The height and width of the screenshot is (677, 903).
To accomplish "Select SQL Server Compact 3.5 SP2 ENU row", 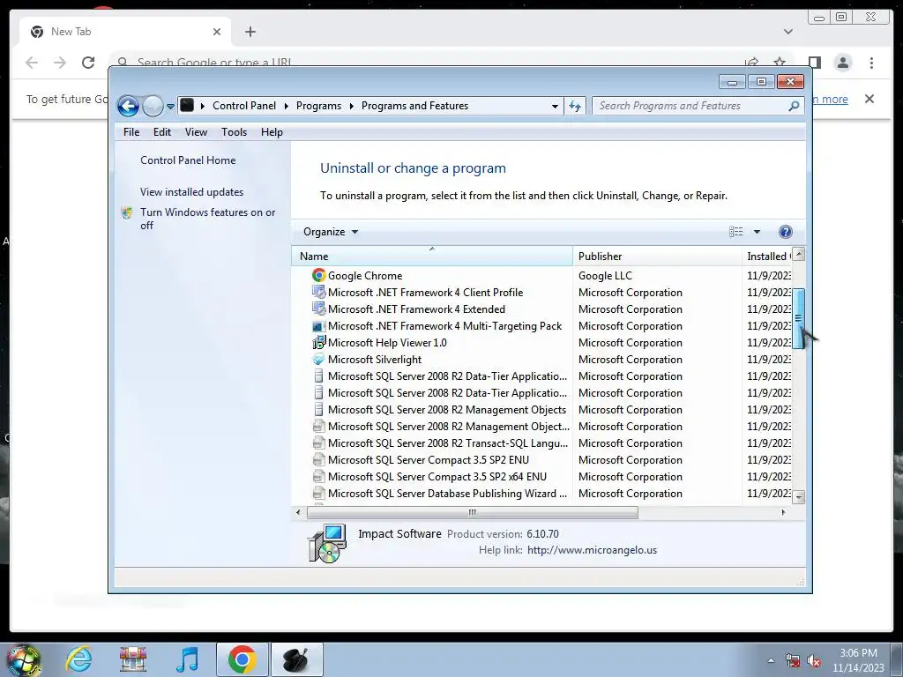I will (x=541, y=459).
